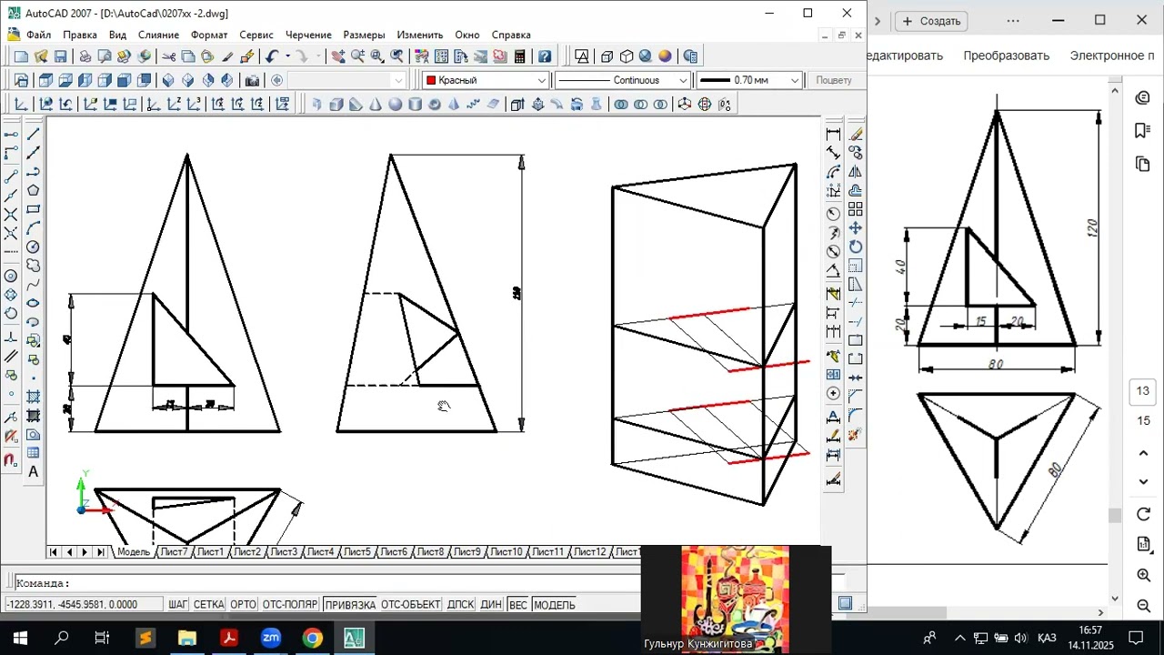Open the Черчение menu
The width and height of the screenshot is (1164, 655).
[x=308, y=35]
